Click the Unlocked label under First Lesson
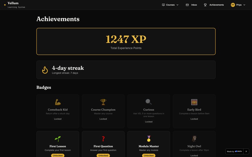 [x=58, y=155]
